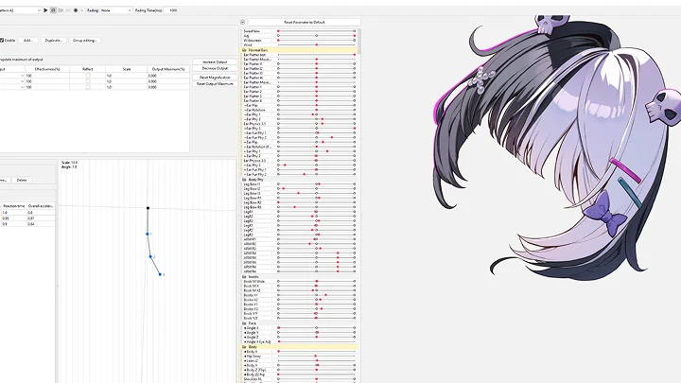Screen dimensions: 681x383
Task: Select the 0.95 reaction time cell
Action: tap(14, 218)
